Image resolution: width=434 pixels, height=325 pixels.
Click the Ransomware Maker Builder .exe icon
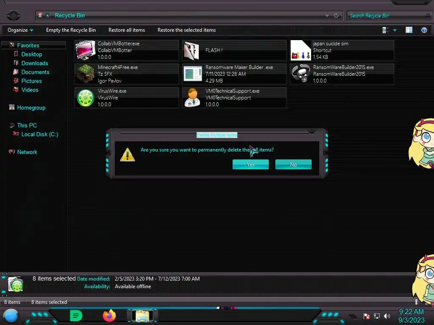pos(193,74)
